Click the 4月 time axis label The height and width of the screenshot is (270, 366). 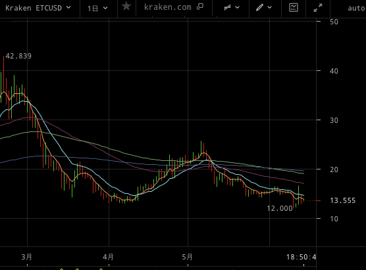tap(108, 257)
